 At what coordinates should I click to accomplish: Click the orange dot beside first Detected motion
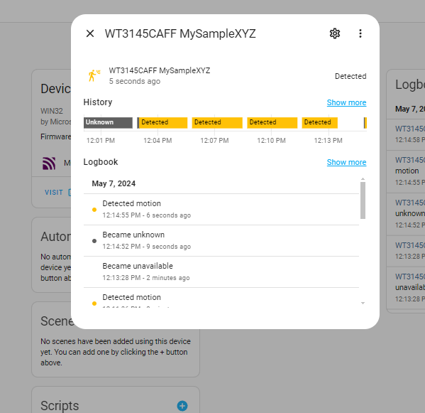click(94, 210)
